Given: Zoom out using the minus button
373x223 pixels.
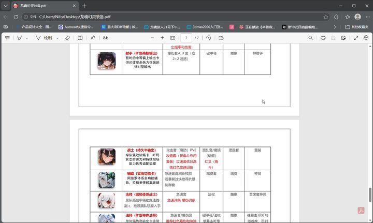Looking at the screenshot, I should tap(152, 38).
